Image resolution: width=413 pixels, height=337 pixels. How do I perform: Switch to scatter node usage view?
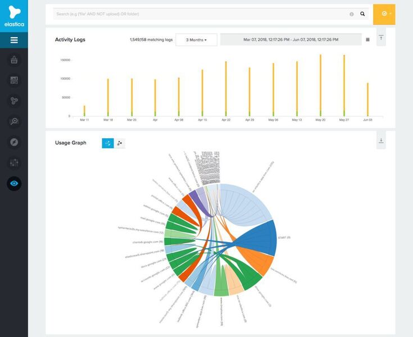coord(120,143)
